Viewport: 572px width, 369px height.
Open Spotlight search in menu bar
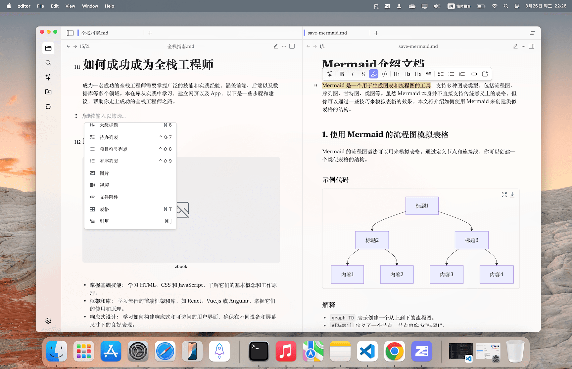pyautogui.click(x=506, y=6)
